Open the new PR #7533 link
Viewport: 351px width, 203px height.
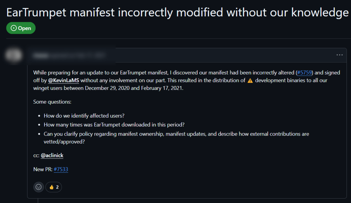click(x=61, y=169)
